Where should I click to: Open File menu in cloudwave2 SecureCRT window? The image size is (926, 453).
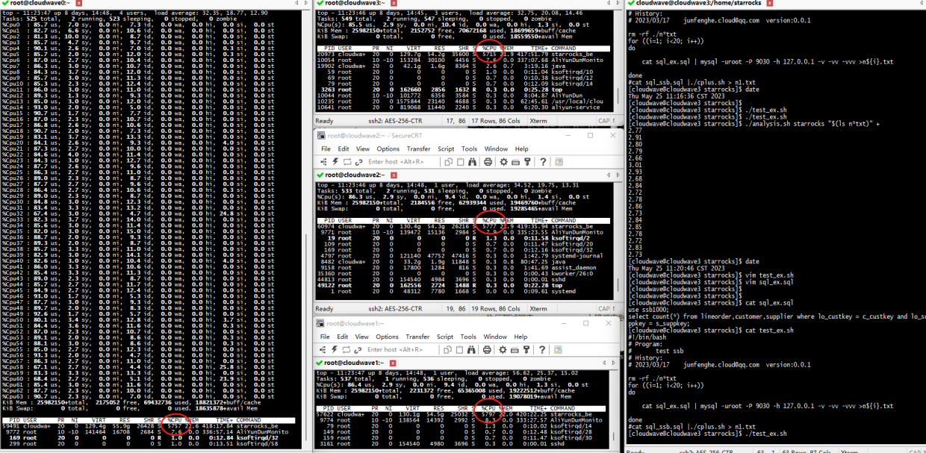[x=326, y=149]
